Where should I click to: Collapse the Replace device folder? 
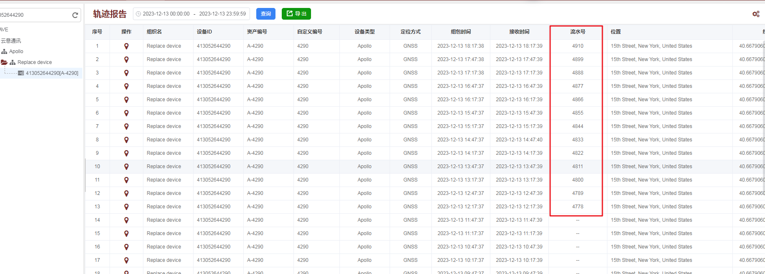click(x=4, y=62)
